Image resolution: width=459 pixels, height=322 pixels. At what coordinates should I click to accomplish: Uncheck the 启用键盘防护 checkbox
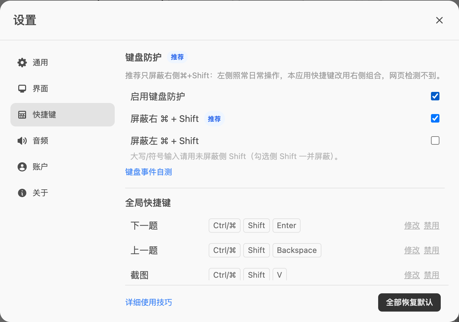pyautogui.click(x=435, y=96)
